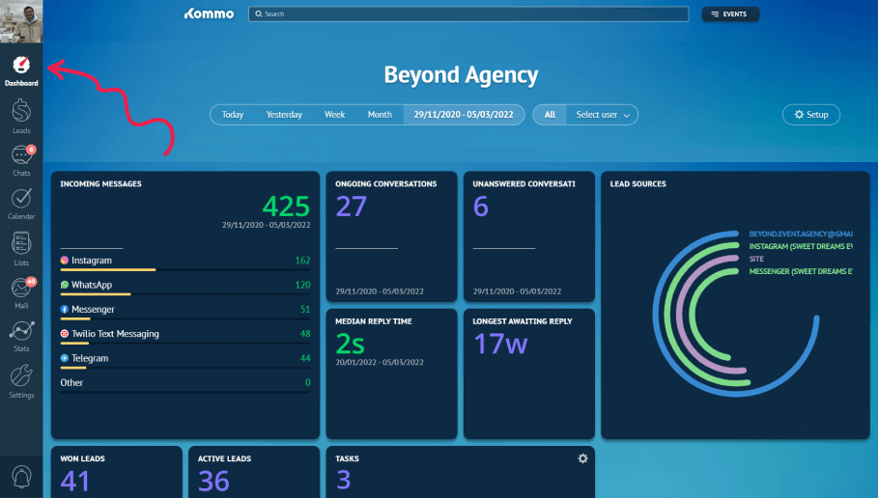Expand the Select user dropdown
878x498 pixels.
pos(603,115)
